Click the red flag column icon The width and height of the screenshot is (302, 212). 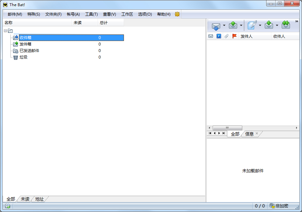coord(234,36)
